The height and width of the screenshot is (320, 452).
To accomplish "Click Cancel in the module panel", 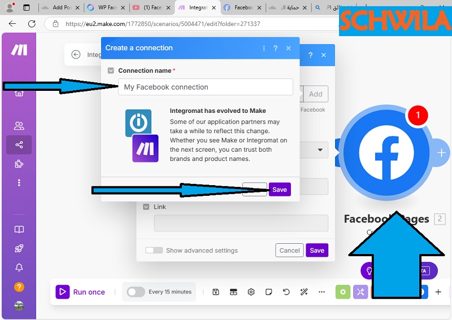I will 289,250.
